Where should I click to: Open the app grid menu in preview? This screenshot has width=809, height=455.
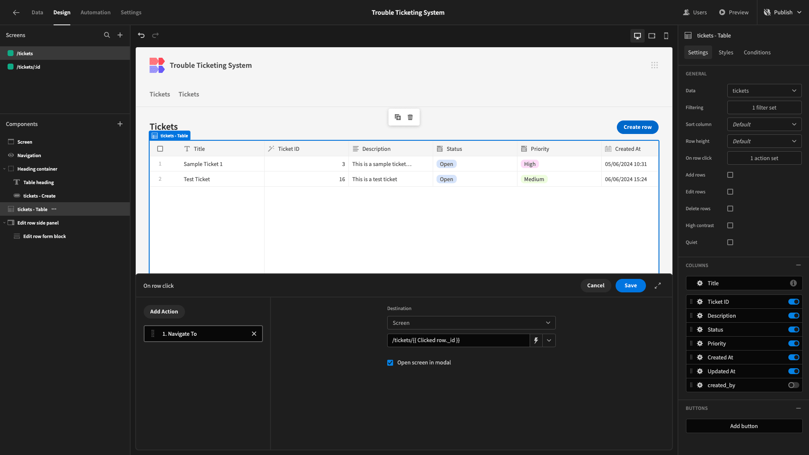tap(654, 65)
